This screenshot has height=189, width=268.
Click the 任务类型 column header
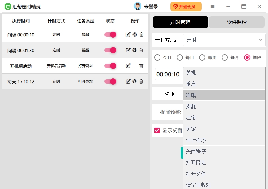(x=85, y=21)
